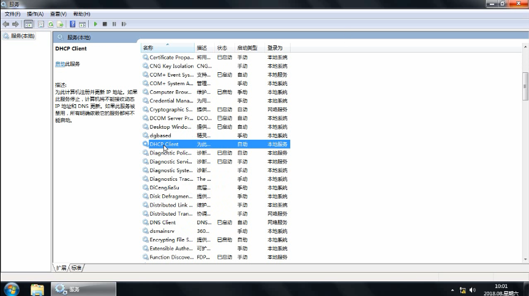Switch to the 标准 tab

click(76, 268)
